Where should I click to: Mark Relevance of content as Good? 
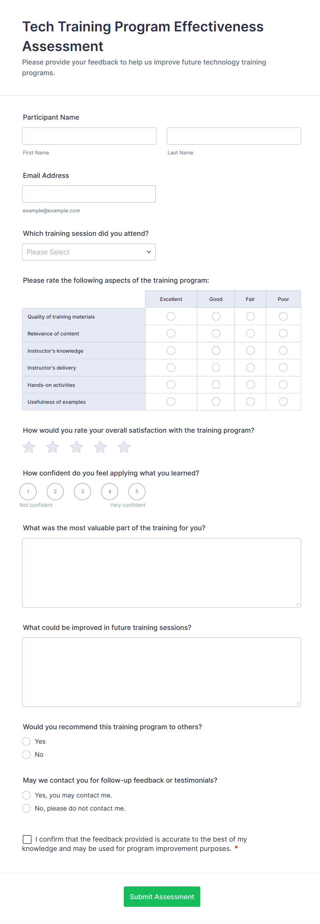tap(215, 333)
